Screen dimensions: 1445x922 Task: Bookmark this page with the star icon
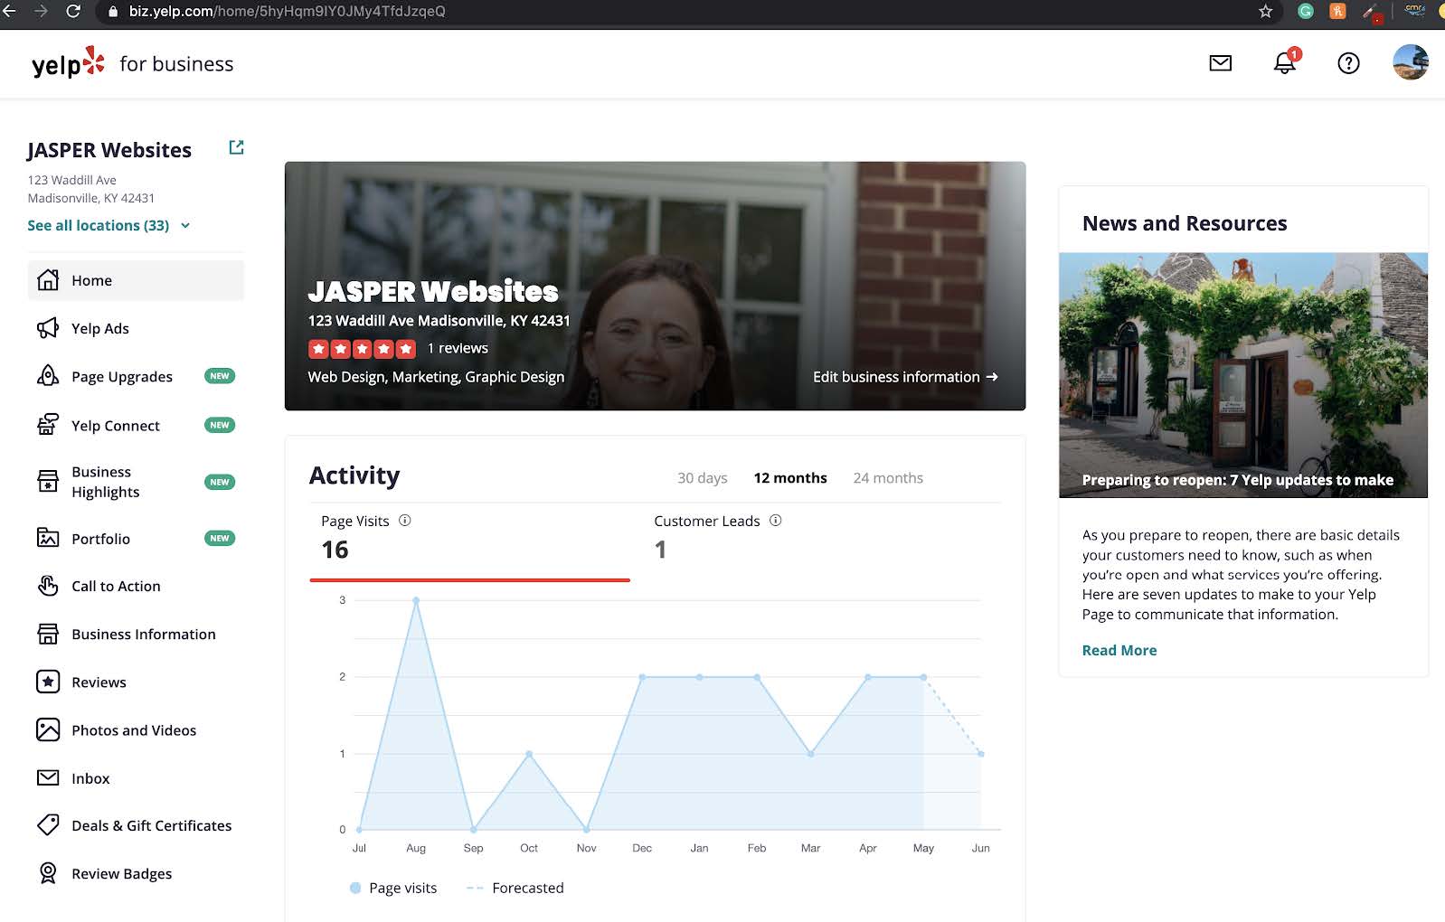click(x=1265, y=12)
